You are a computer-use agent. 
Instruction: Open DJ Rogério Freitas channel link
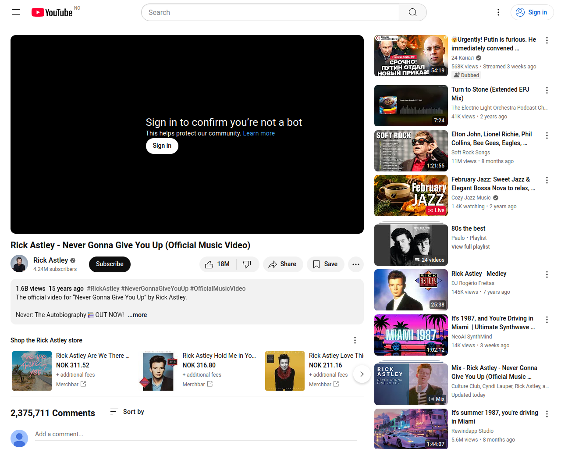coord(473,283)
